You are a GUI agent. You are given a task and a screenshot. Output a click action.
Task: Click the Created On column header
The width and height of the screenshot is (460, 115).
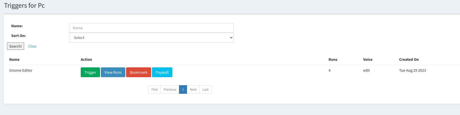[409, 60]
